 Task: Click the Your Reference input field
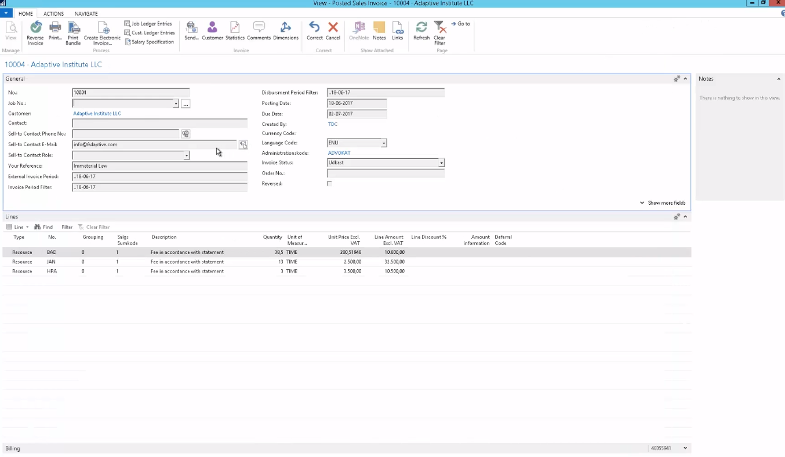coord(159,166)
